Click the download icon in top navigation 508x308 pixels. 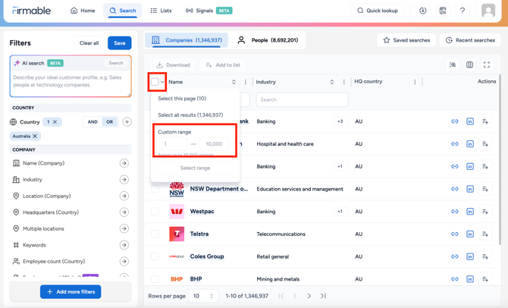pyautogui.click(x=423, y=11)
